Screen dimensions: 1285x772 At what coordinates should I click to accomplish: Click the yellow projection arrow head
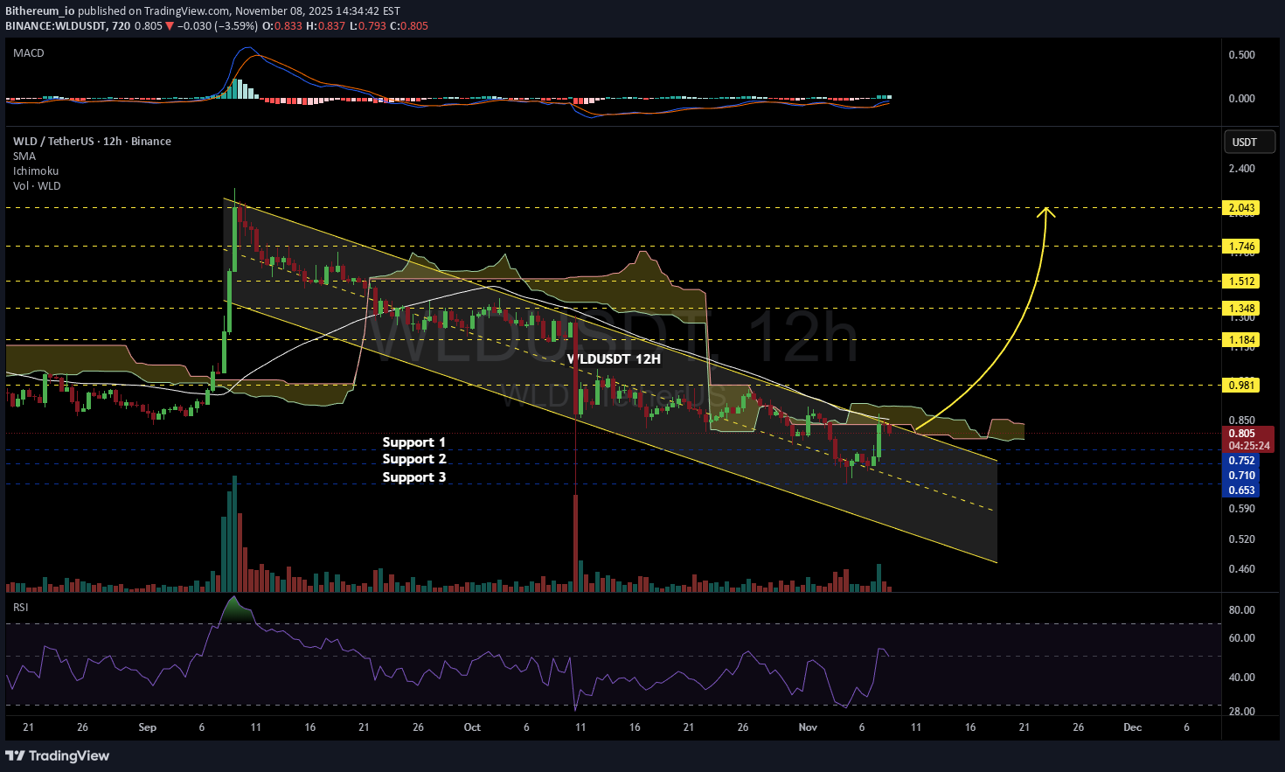coord(1046,210)
